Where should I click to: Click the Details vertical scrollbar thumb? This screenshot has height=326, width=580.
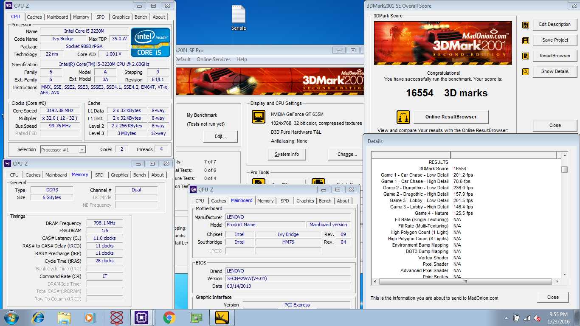click(x=564, y=170)
